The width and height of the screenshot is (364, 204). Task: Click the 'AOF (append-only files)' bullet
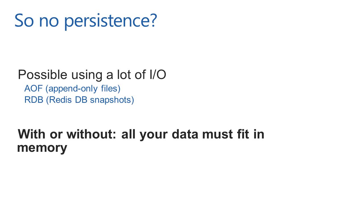[73, 89]
